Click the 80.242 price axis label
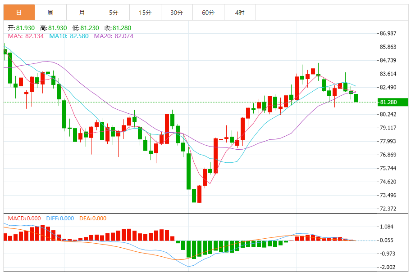 coord(388,114)
